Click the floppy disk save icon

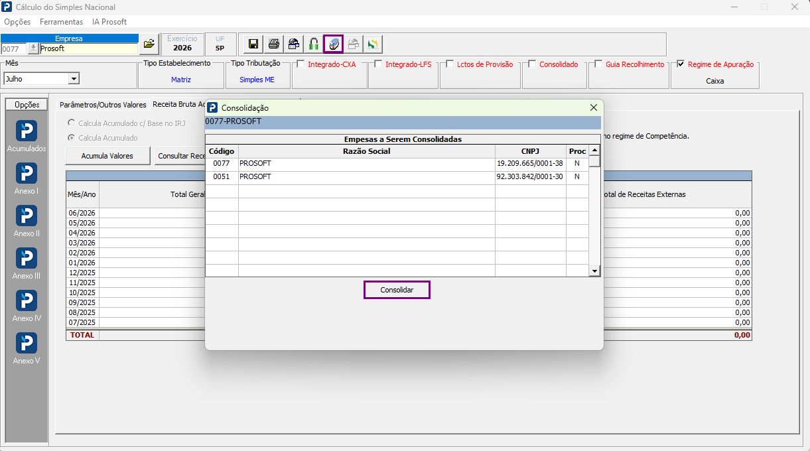253,44
